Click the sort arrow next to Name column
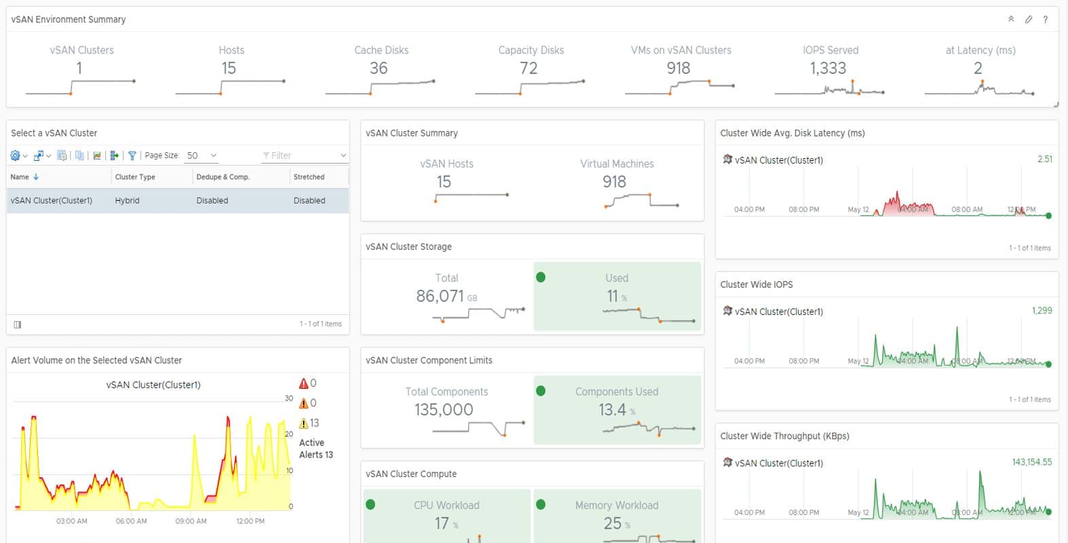1068x543 pixels. (36, 177)
